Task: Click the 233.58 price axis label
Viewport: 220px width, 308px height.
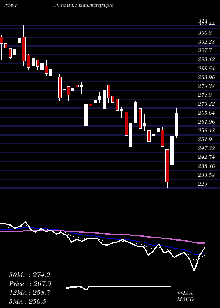Action: 206,175
